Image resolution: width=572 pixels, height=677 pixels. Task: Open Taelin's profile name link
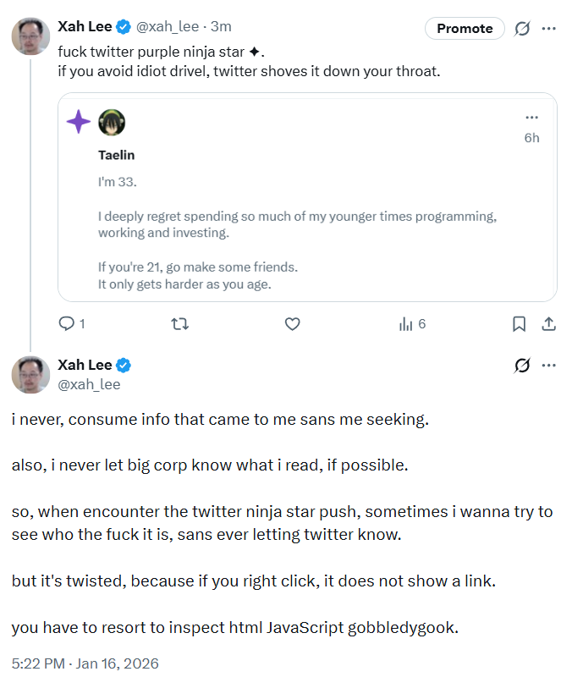point(116,155)
